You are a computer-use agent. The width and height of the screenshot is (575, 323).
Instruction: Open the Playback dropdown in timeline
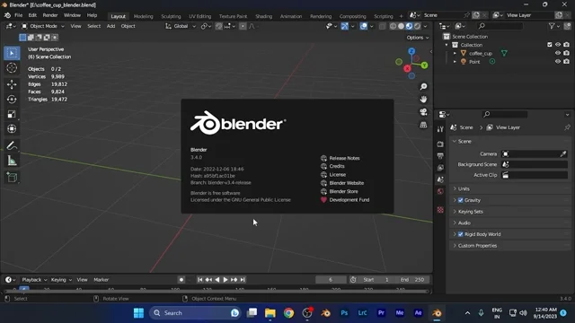tap(34, 280)
